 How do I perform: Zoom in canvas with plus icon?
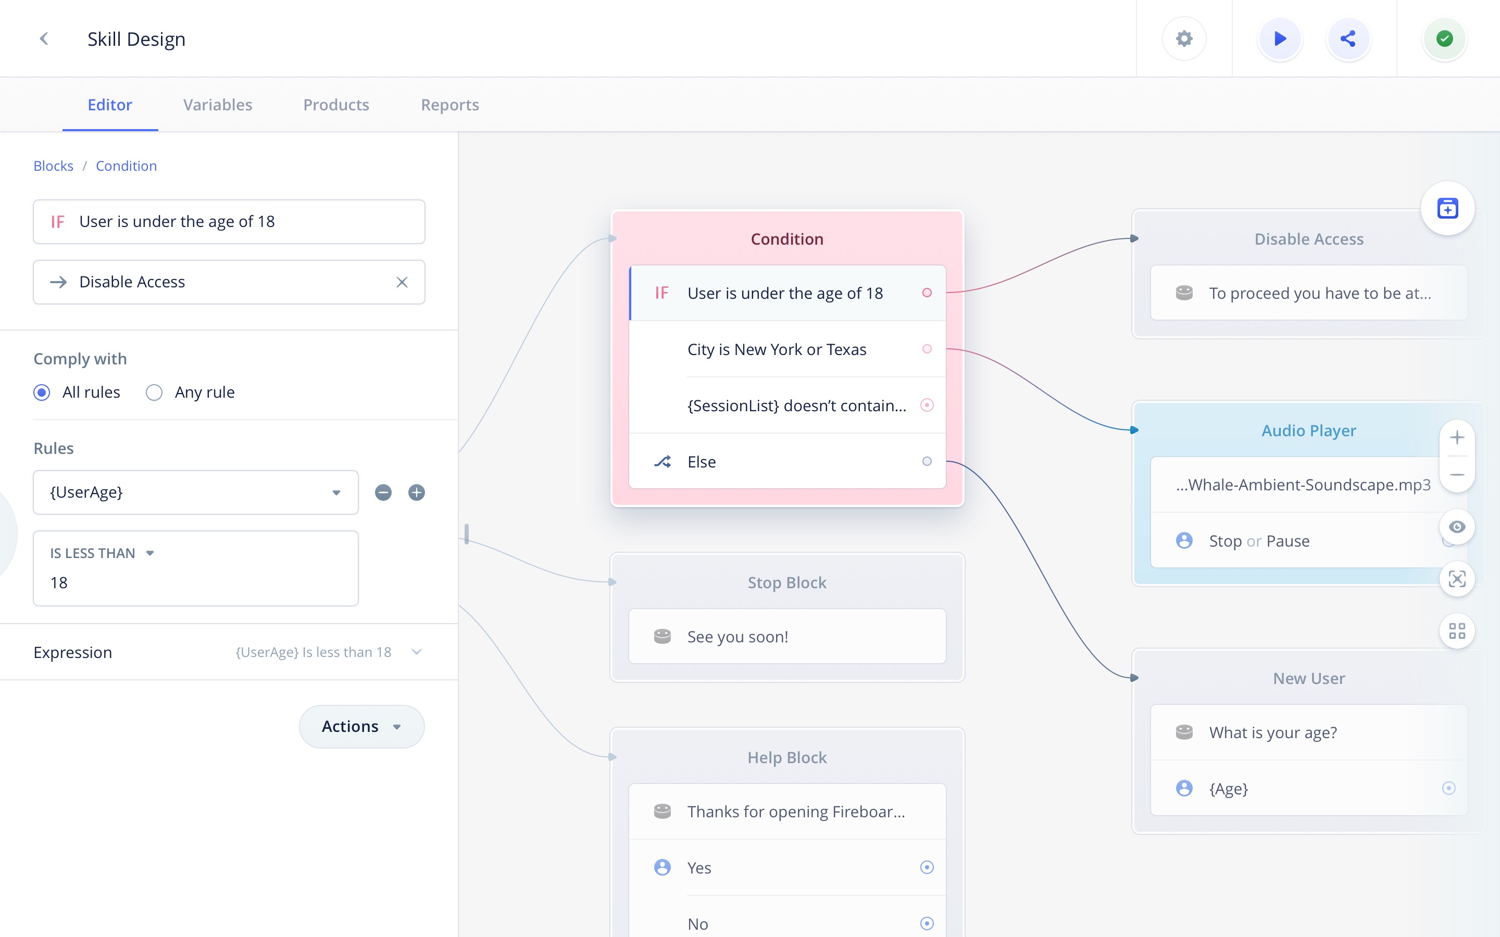pos(1457,437)
